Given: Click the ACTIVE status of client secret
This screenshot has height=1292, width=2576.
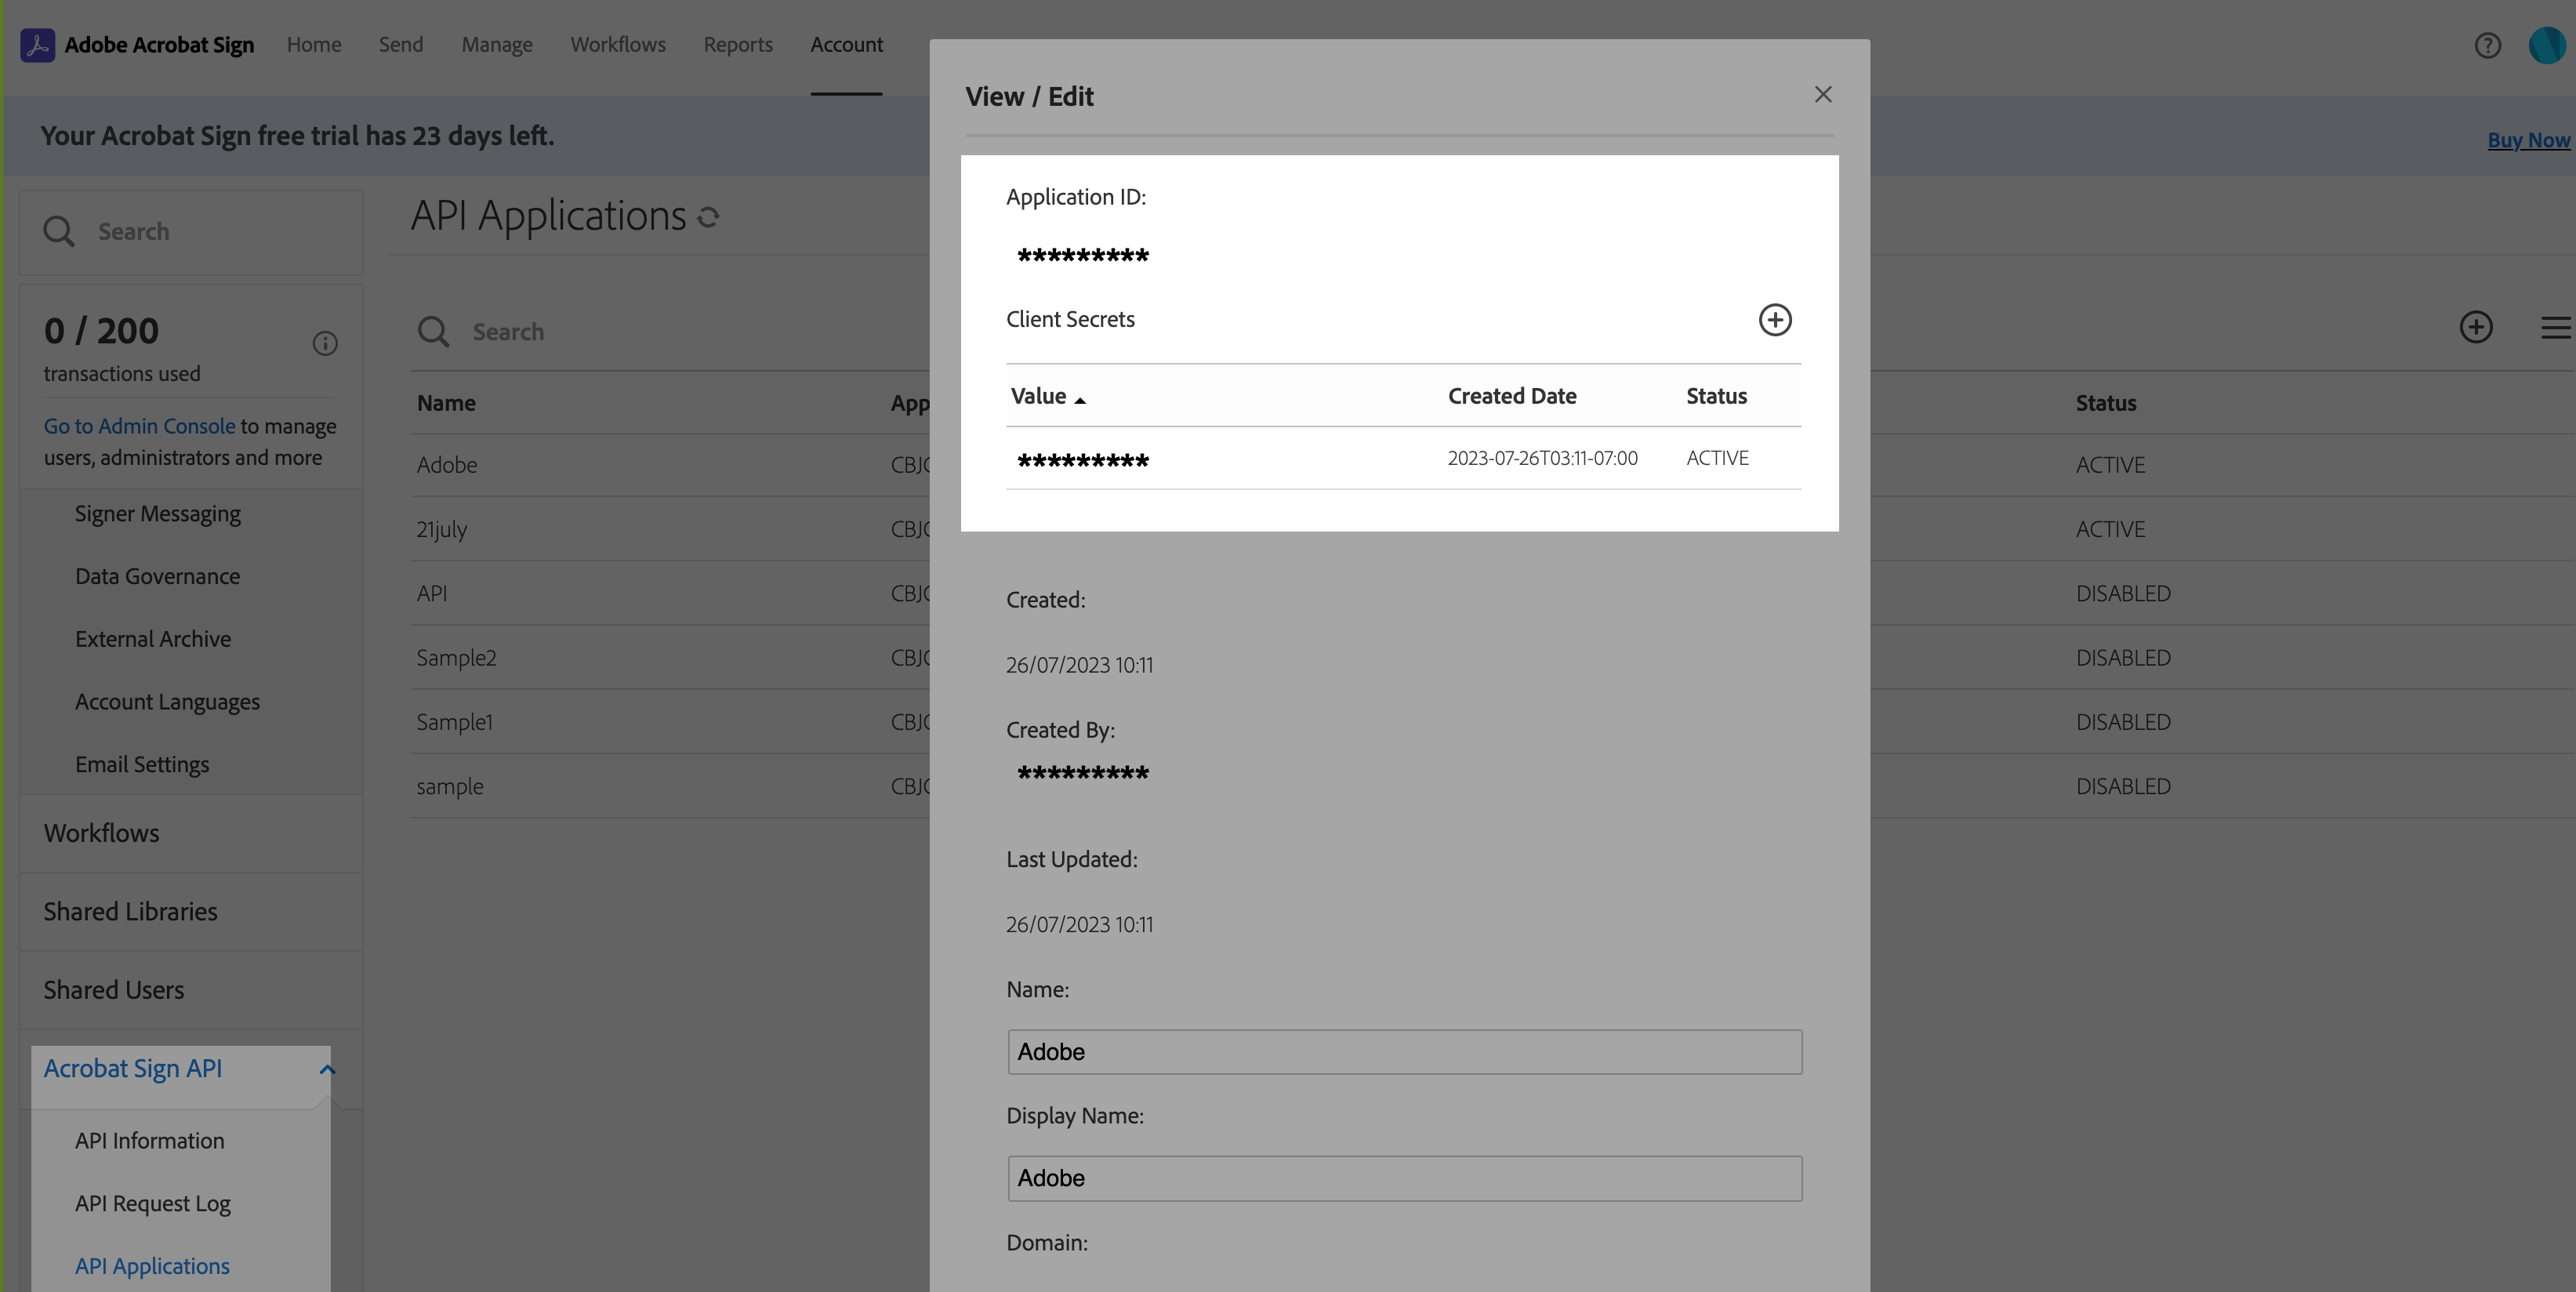Looking at the screenshot, I should [x=1717, y=458].
